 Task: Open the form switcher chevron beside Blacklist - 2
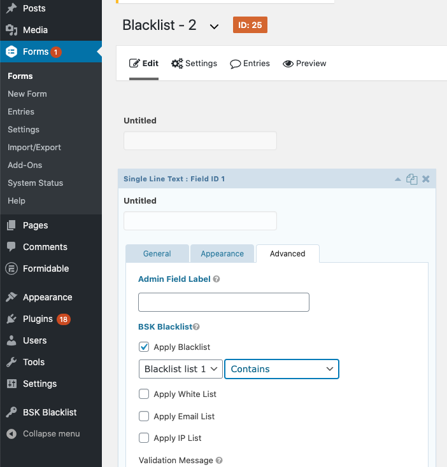(x=214, y=27)
